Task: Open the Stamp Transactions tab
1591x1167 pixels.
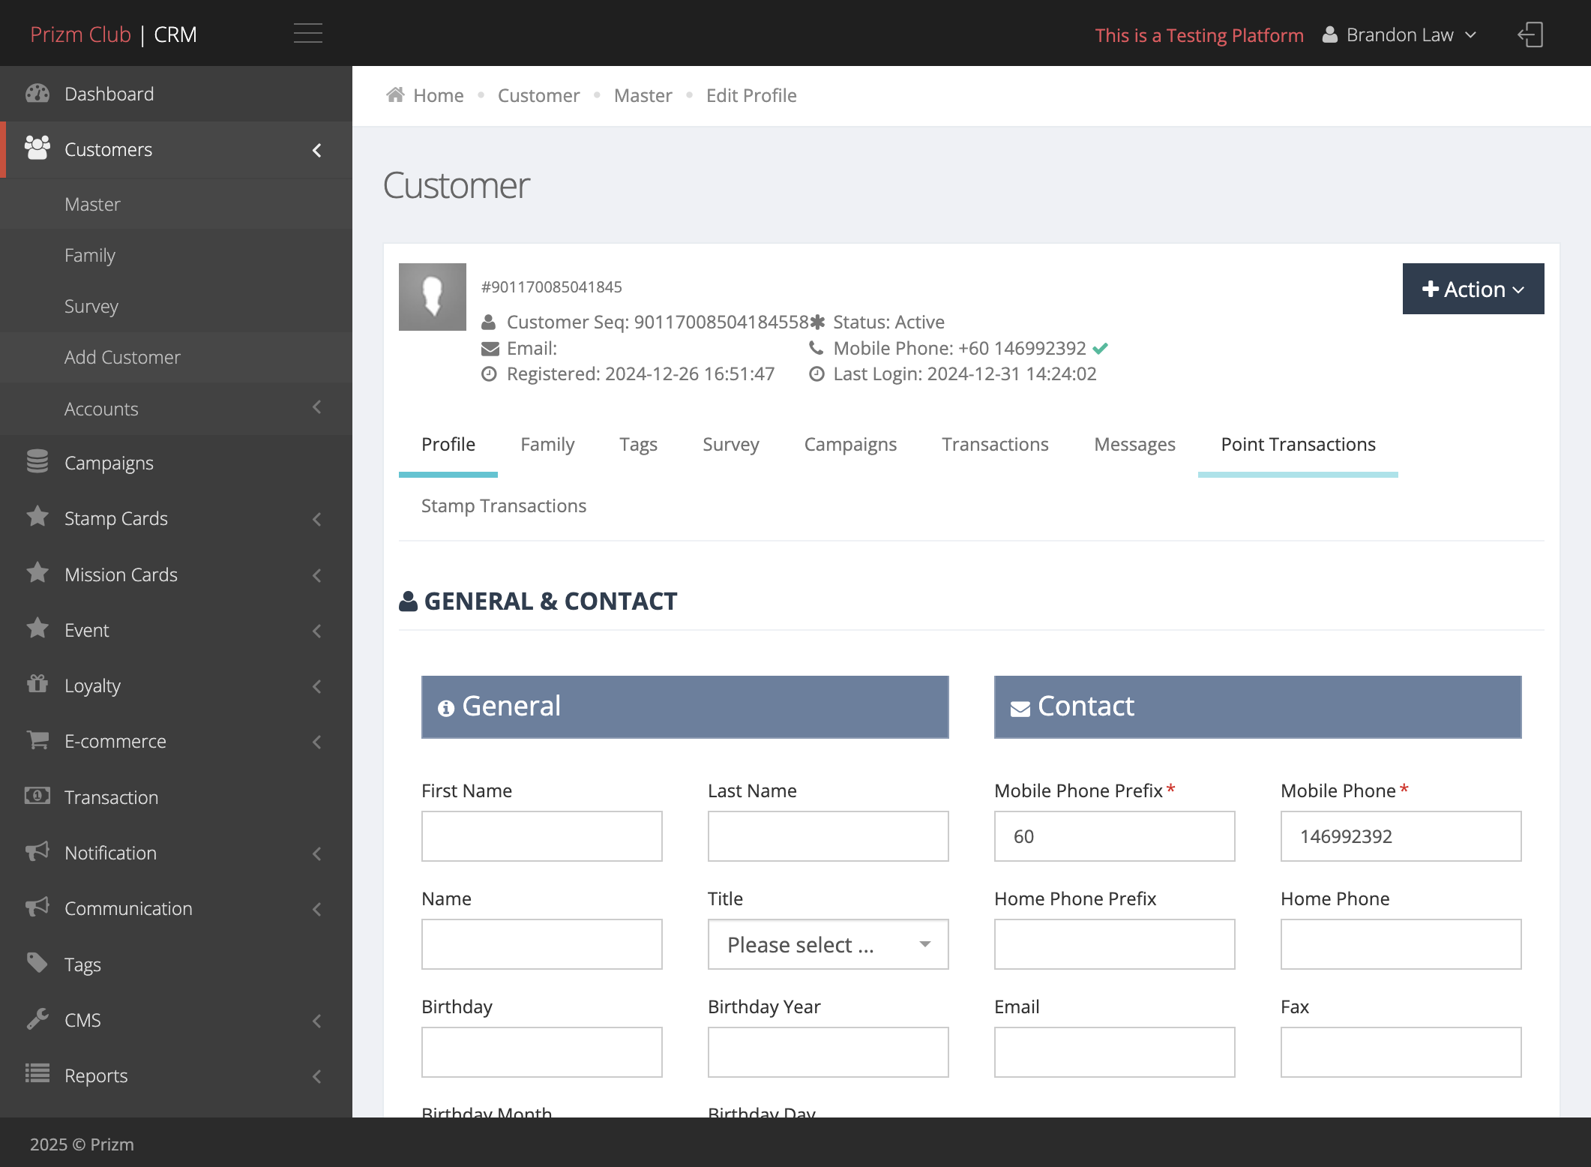Action: (x=504, y=506)
